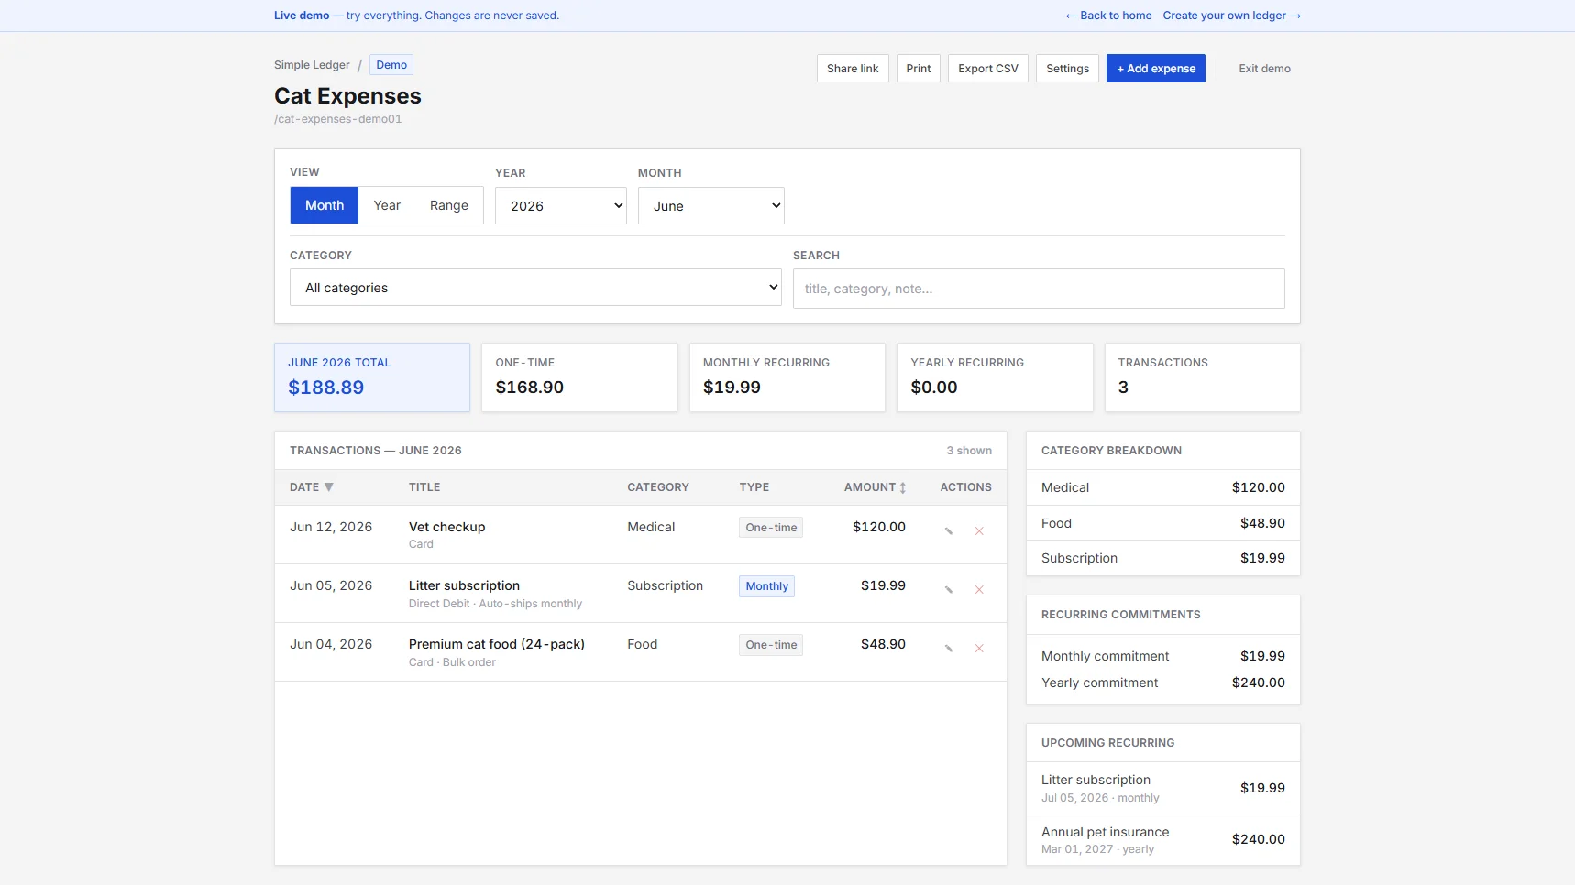Click the Yearly commitment row
The height and width of the screenshot is (885, 1575).
point(1163,683)
